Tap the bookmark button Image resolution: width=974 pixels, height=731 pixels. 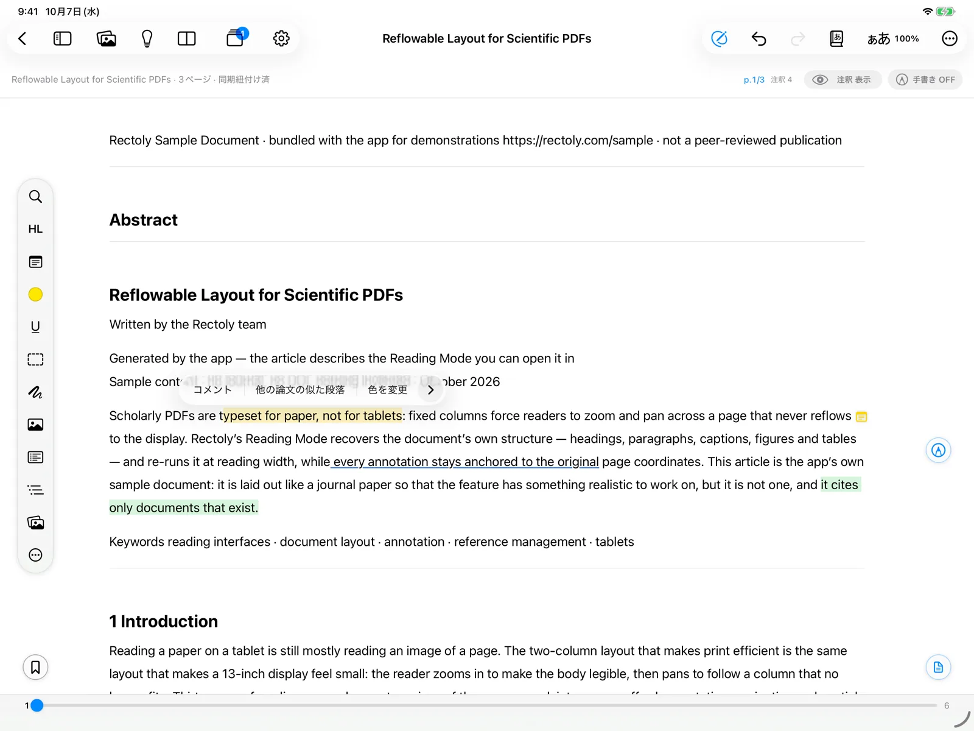[35, 667]
